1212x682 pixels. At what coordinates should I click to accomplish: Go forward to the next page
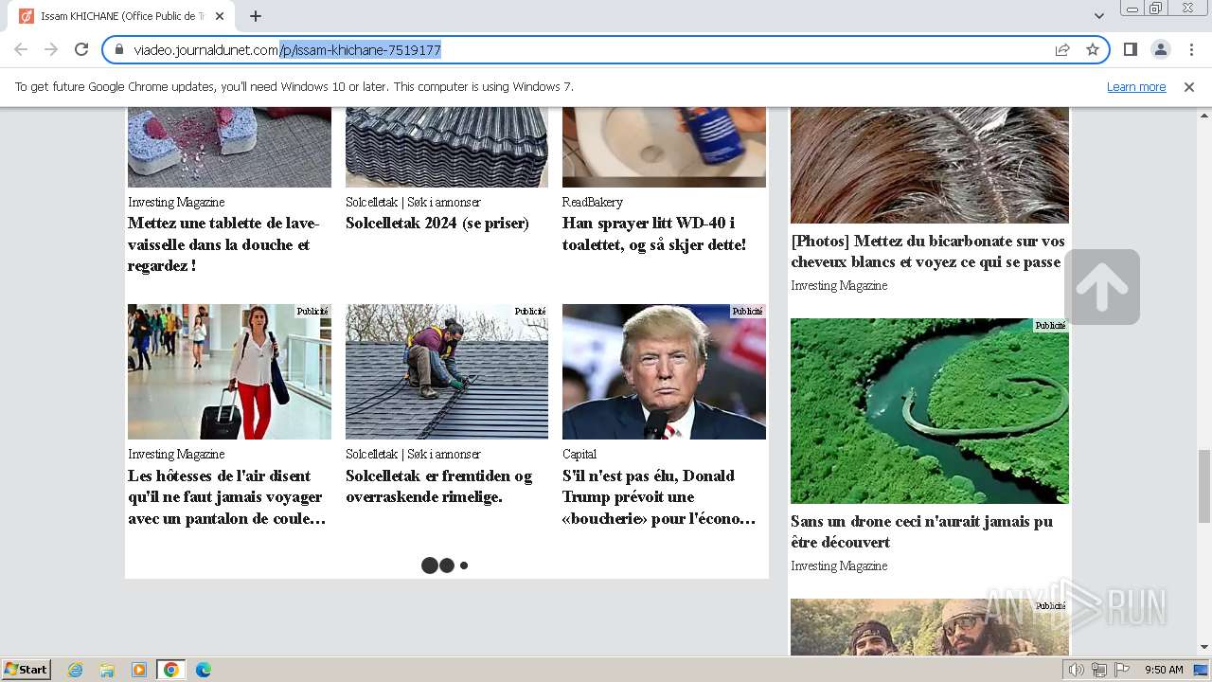point(51,49)
